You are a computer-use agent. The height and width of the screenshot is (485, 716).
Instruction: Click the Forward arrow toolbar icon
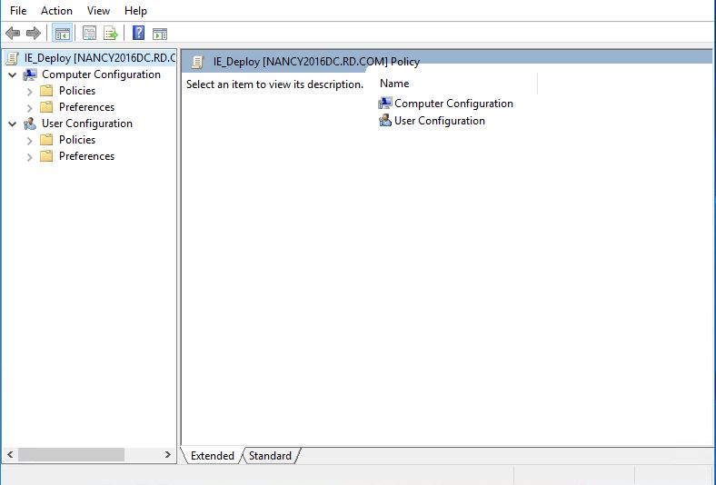coord(34,34)
